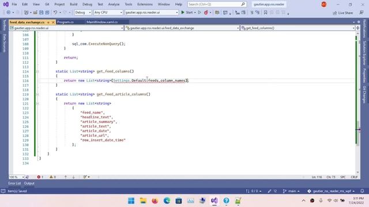Image resolution: width=369 pixels, height=207 pixels.
Task: Click the CRLF line ending indicator
Action: 354,177
